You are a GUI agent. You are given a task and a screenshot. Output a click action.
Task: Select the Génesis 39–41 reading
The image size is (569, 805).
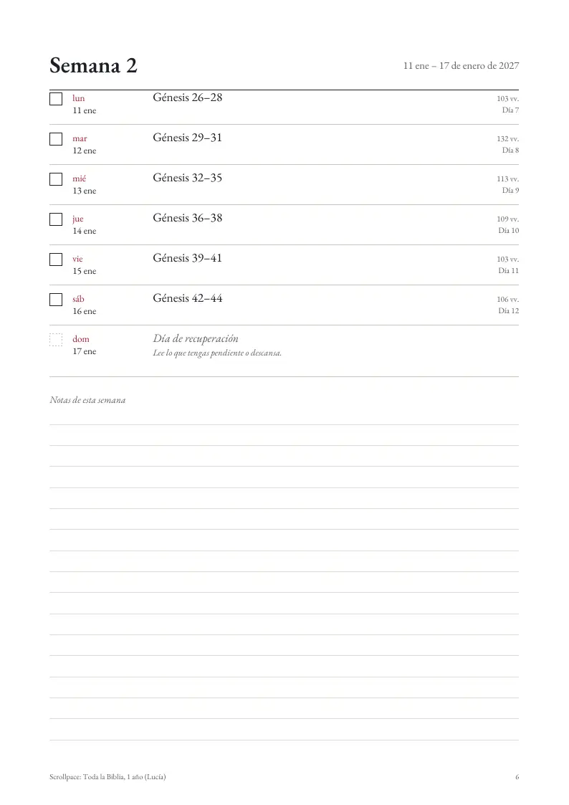pos(187,258)
